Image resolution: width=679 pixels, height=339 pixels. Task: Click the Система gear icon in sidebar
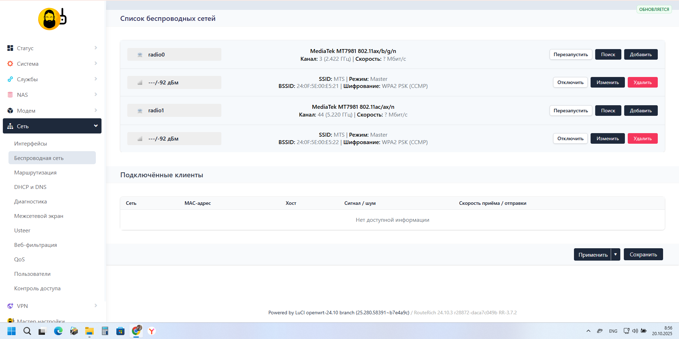(10, 64)
